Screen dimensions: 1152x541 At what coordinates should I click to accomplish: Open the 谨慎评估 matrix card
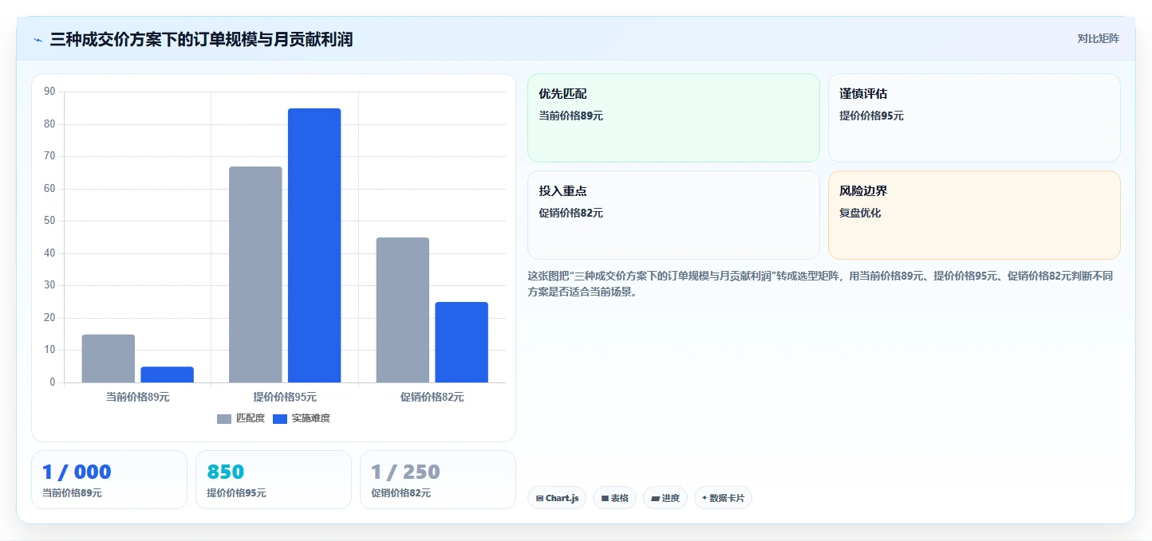coord(974,118)
